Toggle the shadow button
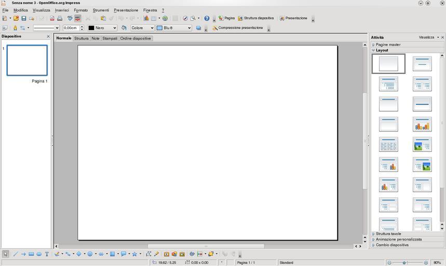446x266 pixels. point(199,28)
